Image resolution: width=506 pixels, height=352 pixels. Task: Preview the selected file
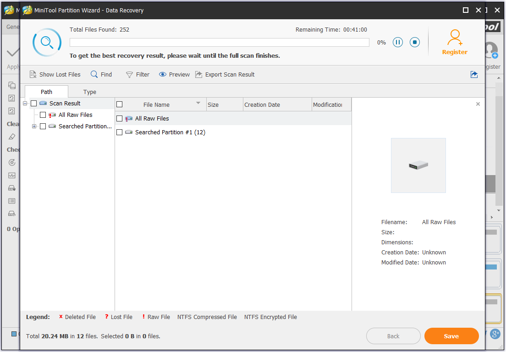click(174, 75)
